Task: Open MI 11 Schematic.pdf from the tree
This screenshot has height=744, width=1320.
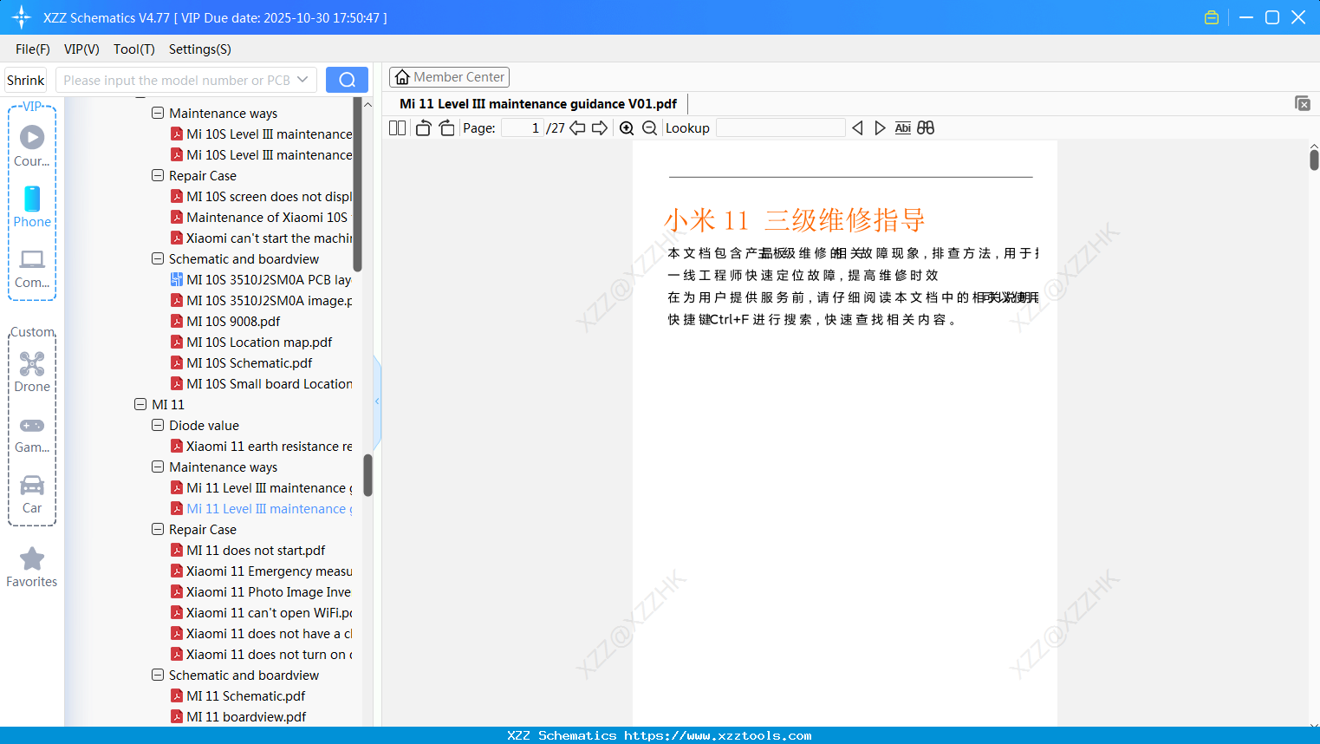Action: 245,695
